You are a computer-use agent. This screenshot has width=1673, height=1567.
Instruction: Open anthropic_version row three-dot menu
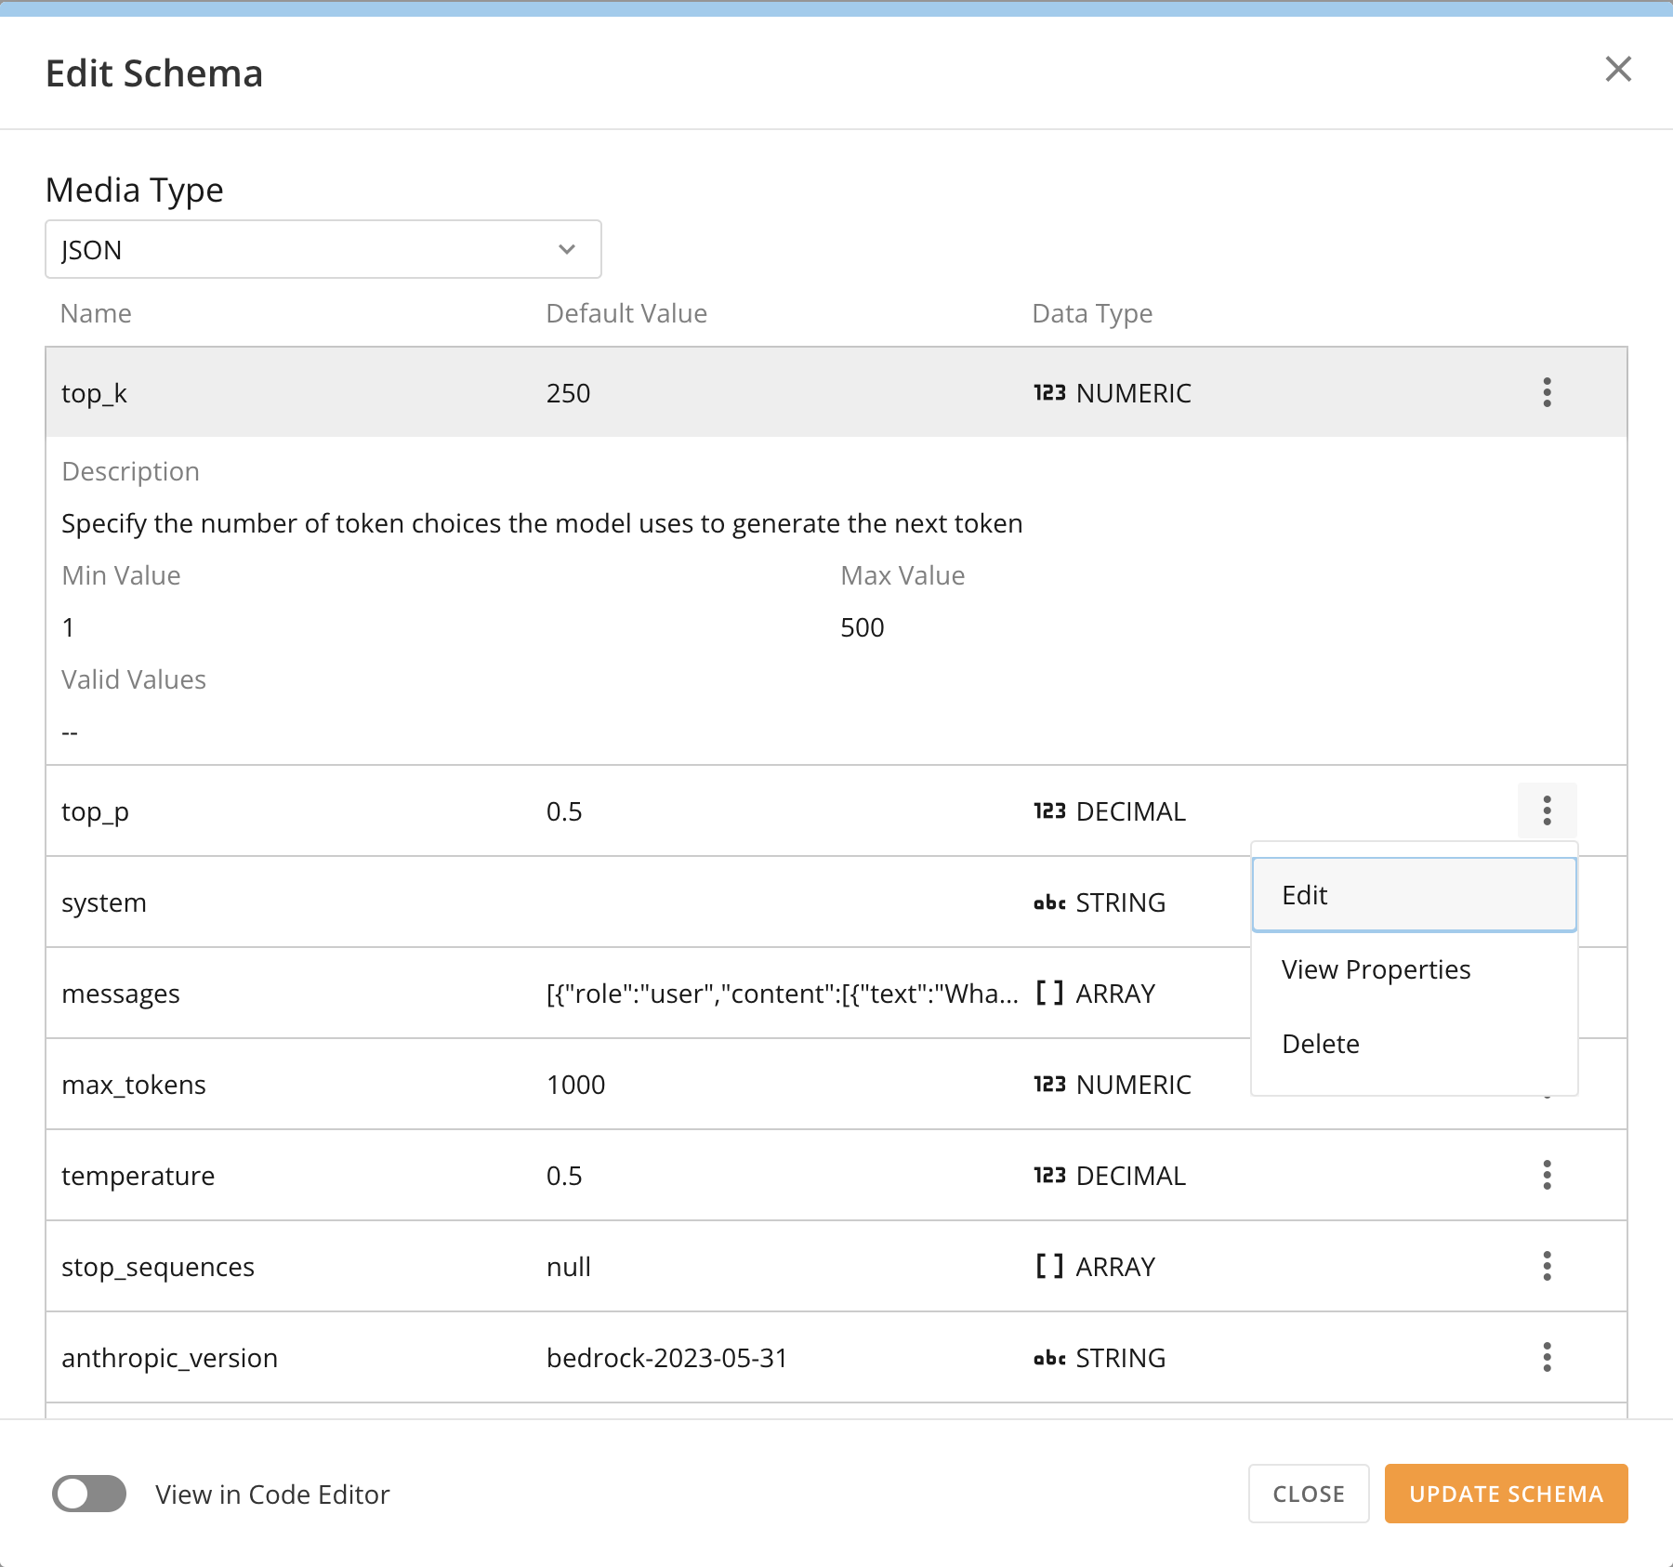(1547, 1357)
